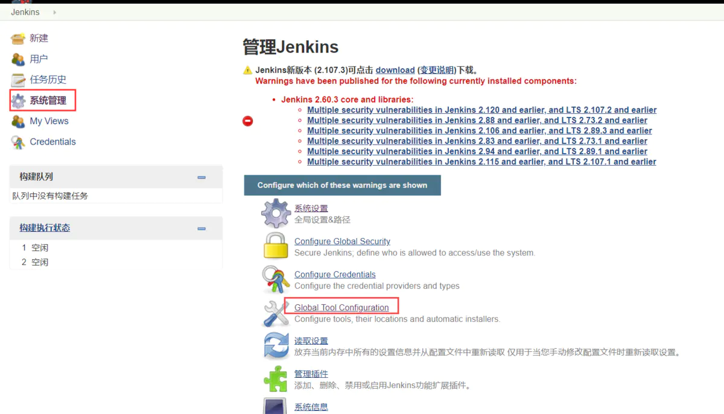Open the 构建执行状态 header link
The image size is (724, 414).
coord(45,228)
